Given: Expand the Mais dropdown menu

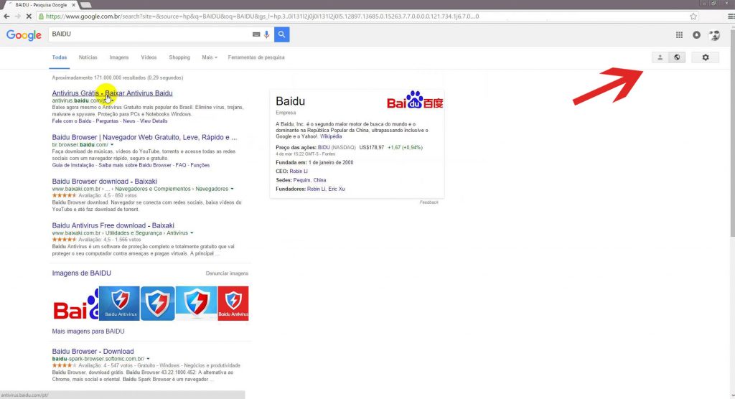Looking at the screenshot, I should coord(210,57).
